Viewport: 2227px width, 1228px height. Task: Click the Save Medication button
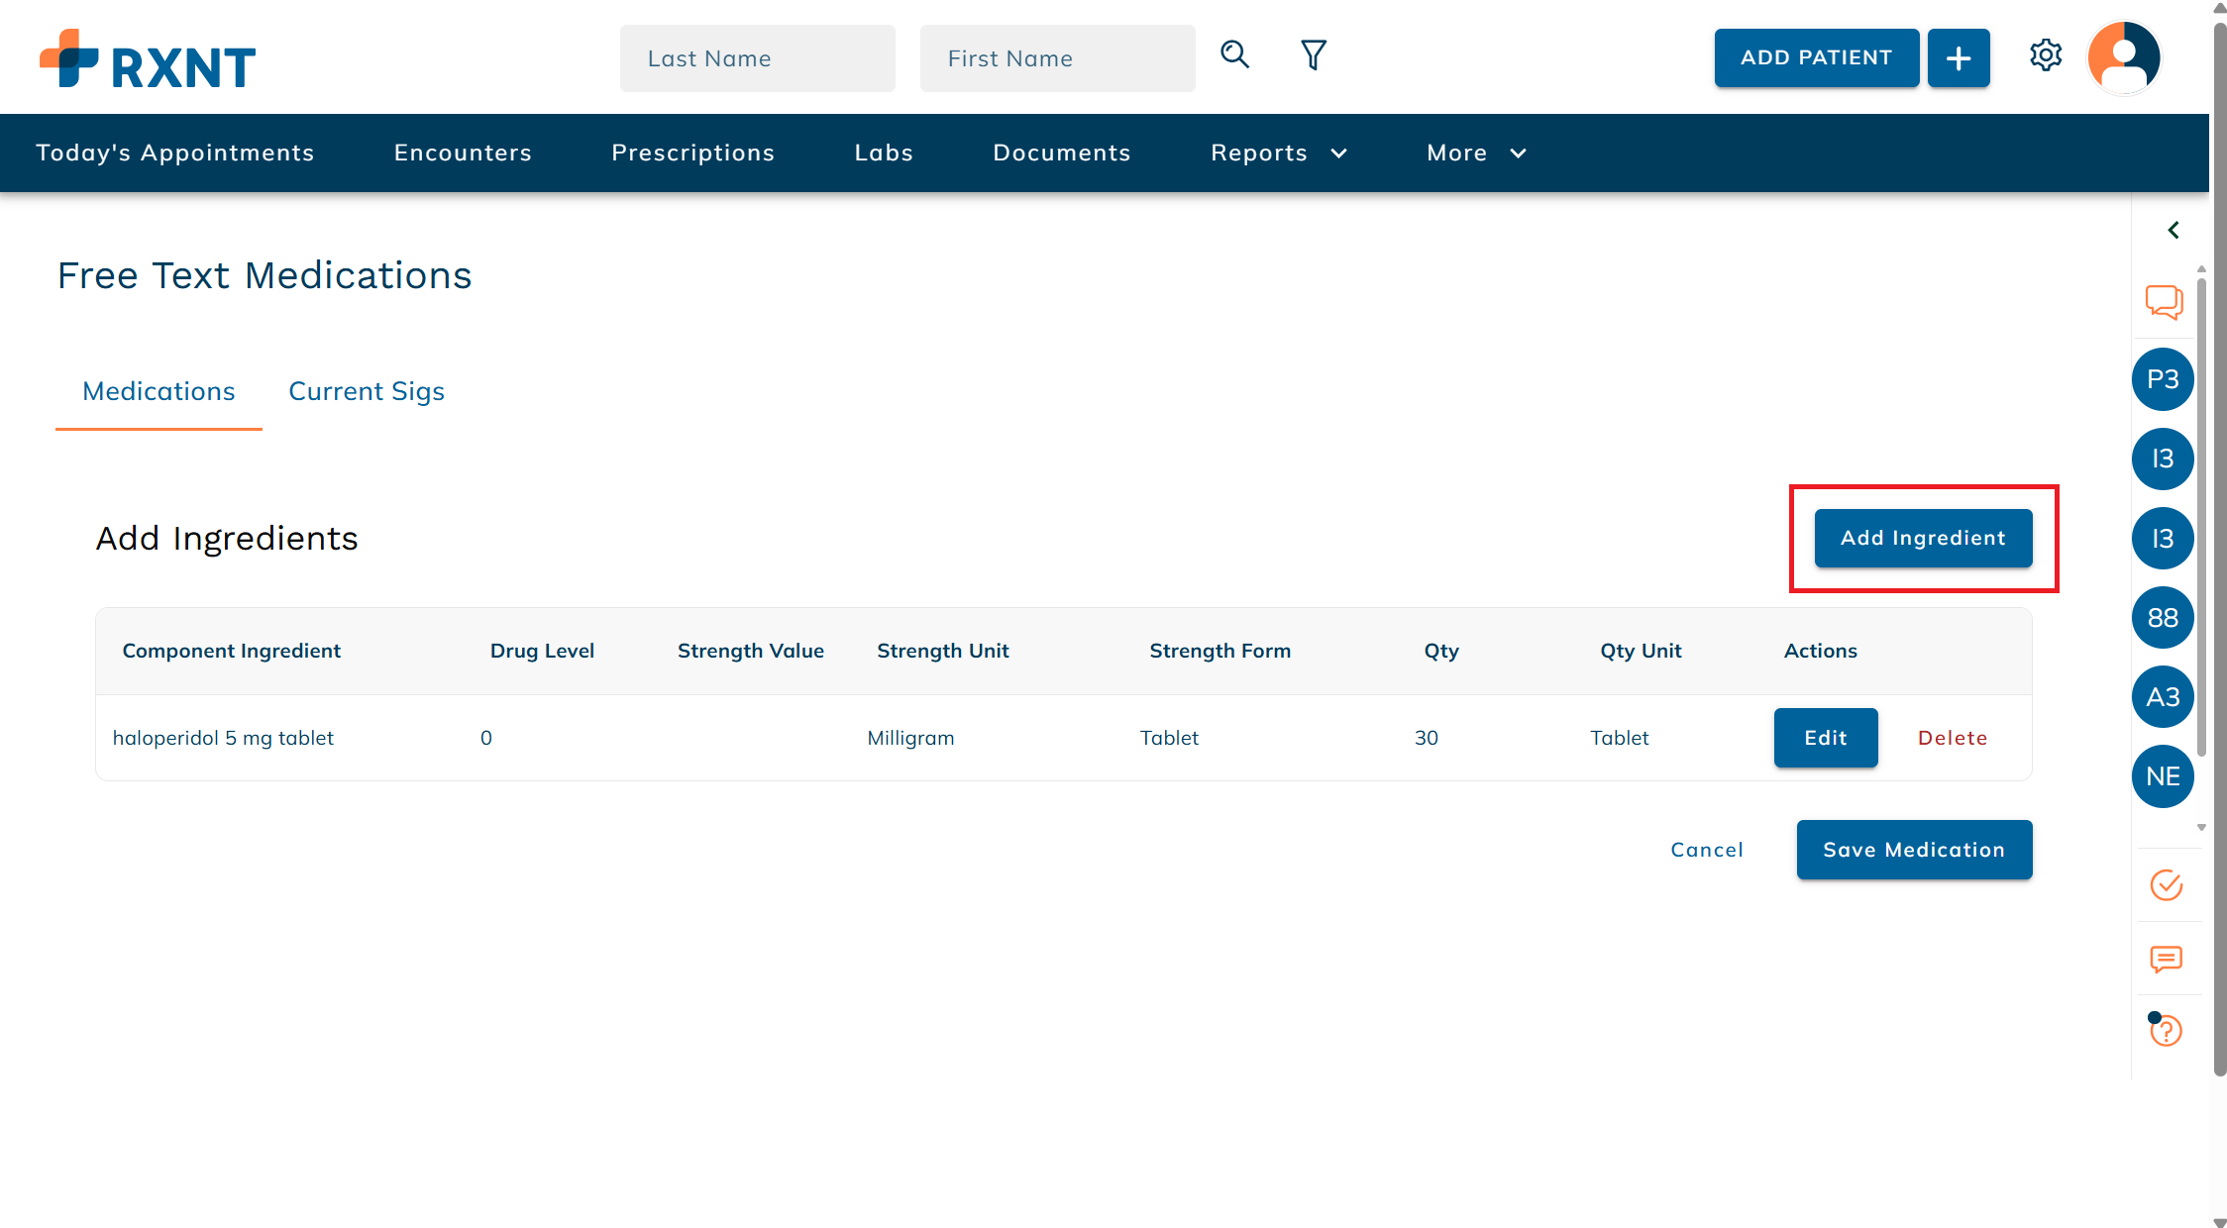click(x=1914, y=850)
